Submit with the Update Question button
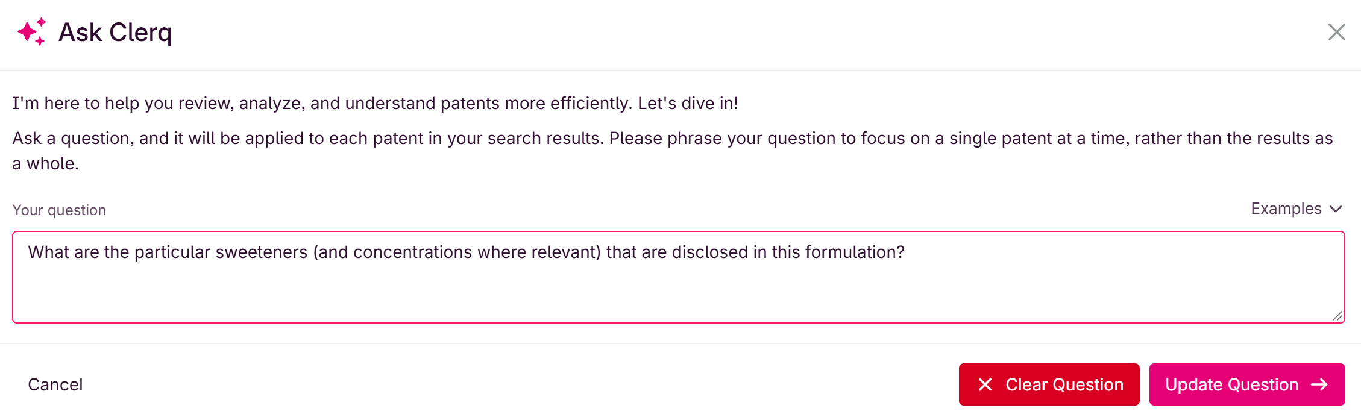Viewport: 1361px width, 417px height. 1247,384
